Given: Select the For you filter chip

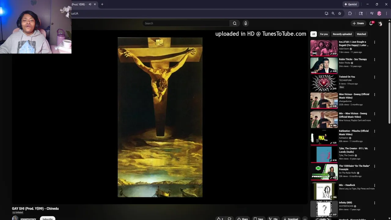Looking at the screenshot, I should point(324,34).
